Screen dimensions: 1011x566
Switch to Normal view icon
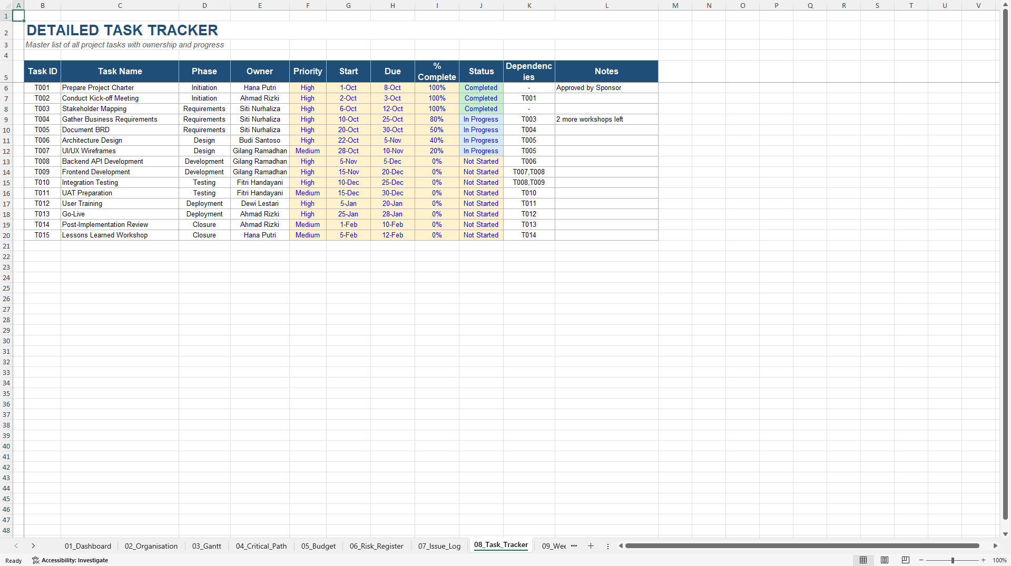(863, 560)
